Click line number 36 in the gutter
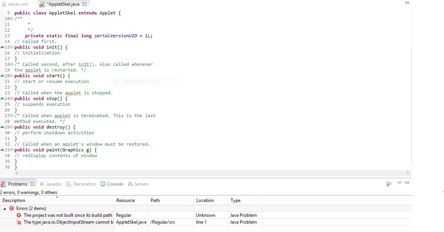 coord(7,167)
